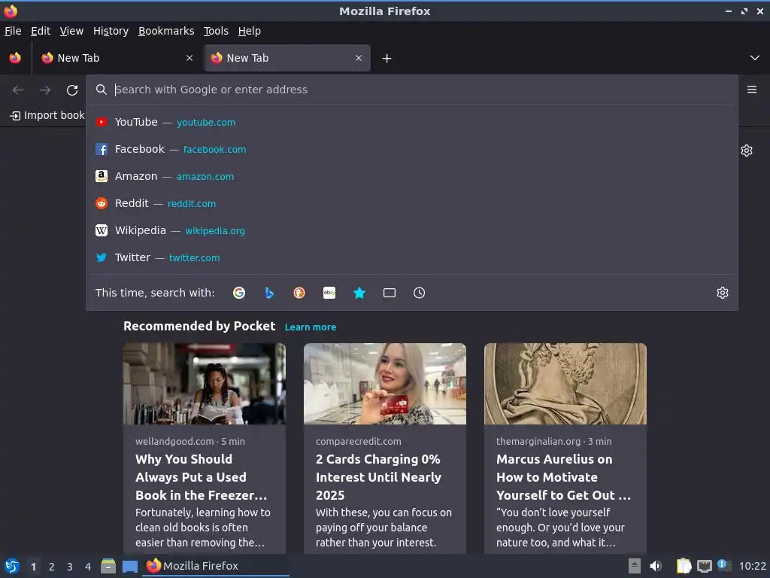Open the system start menu icon
Viewport: 770px width, 578px height.
12,566
